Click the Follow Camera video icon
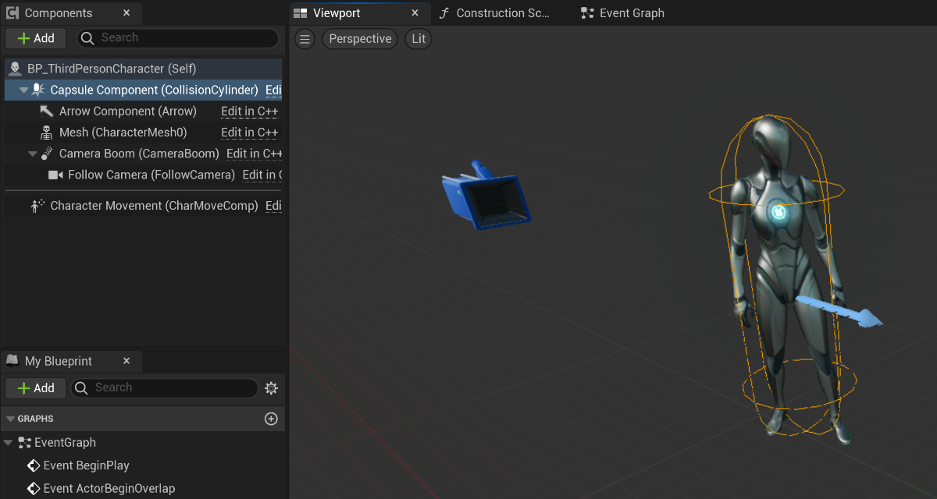 (x=55, y=175)
